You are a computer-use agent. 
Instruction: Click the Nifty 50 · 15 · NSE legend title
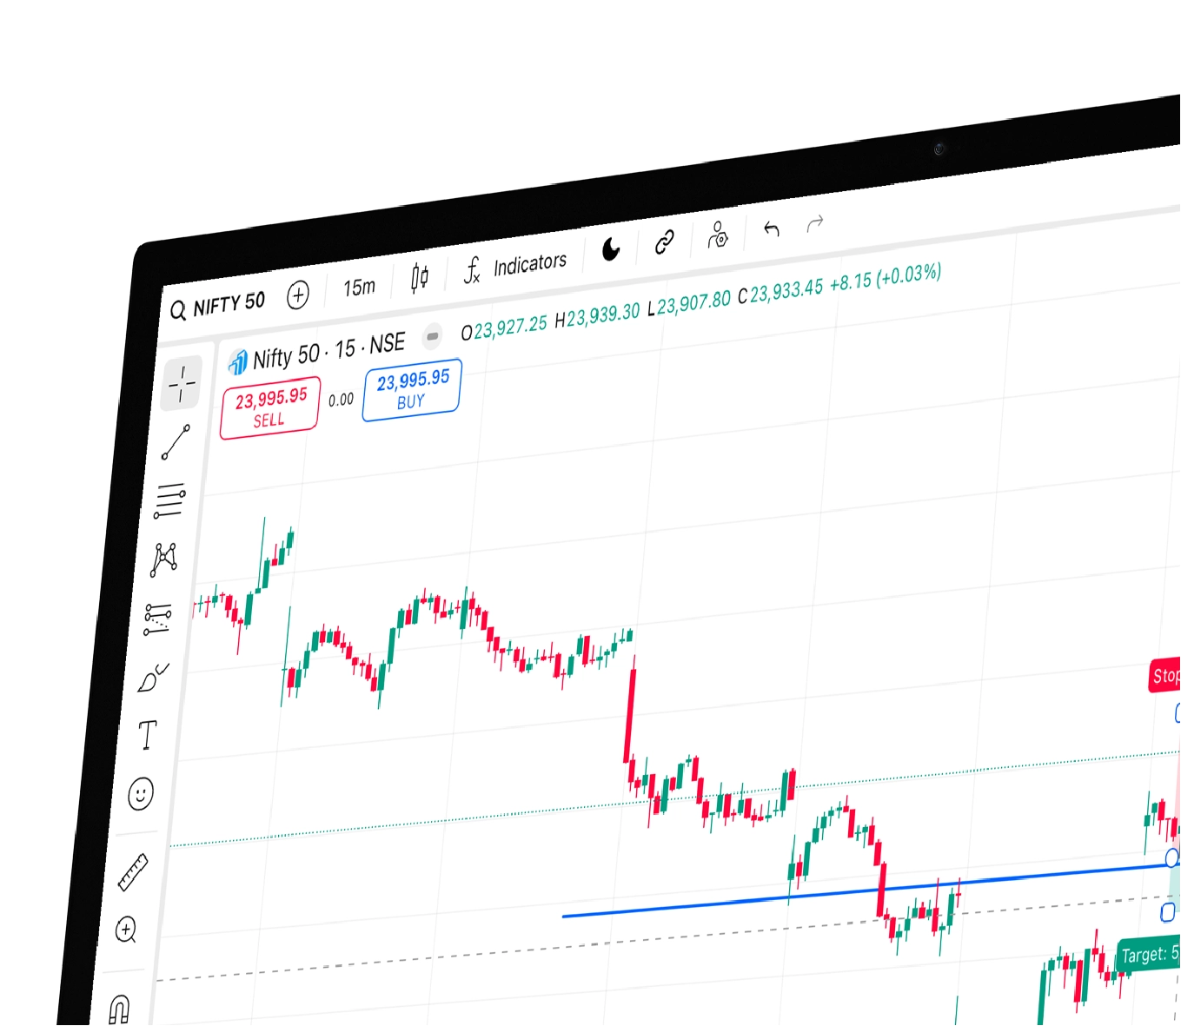(x=329, y=351)
